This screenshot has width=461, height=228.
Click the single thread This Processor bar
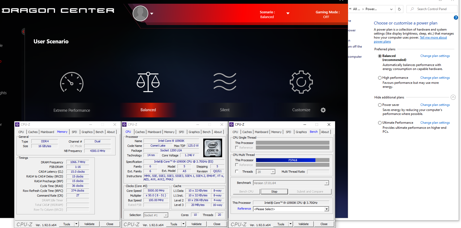293,143
